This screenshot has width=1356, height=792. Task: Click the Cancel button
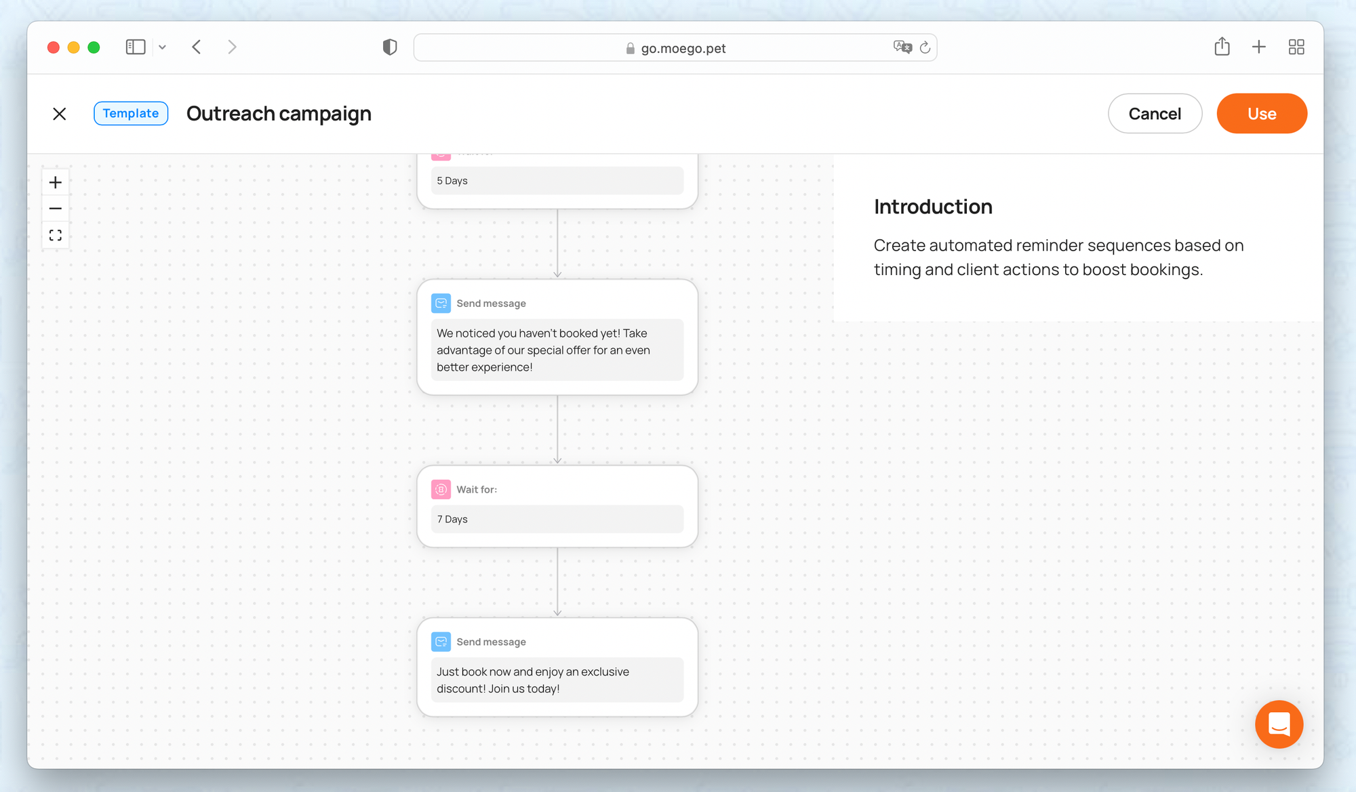1155,114
